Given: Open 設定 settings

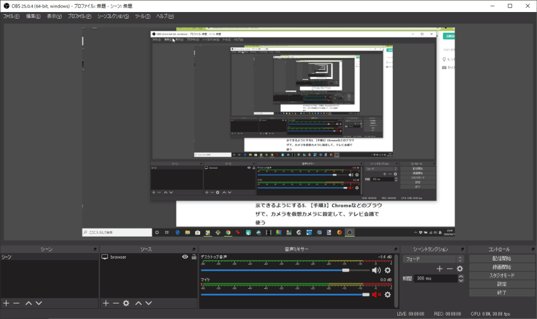Looking at the screenshot, I should (501, 283).
